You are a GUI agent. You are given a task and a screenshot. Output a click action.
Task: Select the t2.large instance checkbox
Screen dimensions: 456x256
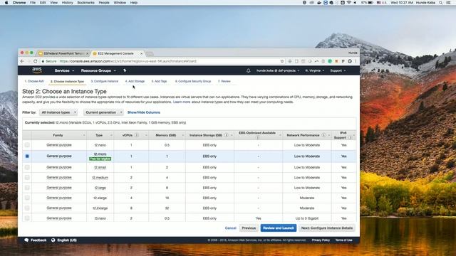27,188
